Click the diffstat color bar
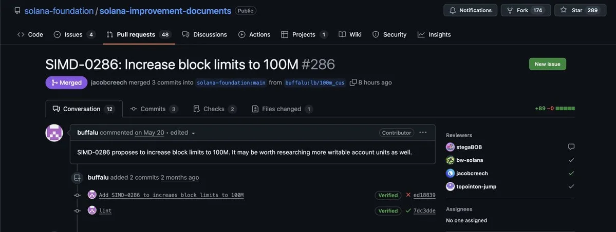The height and width of the screenshot is (232, 616). [565, 109]
